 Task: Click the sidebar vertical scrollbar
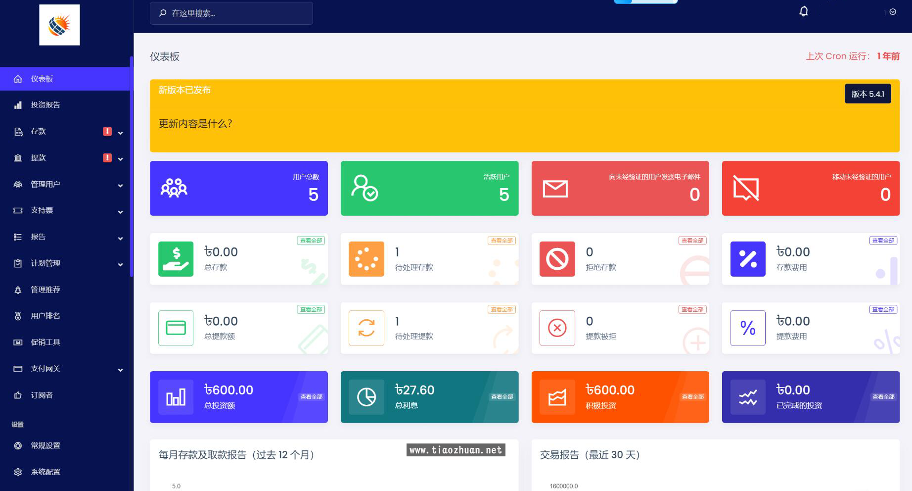coord(132,166)
